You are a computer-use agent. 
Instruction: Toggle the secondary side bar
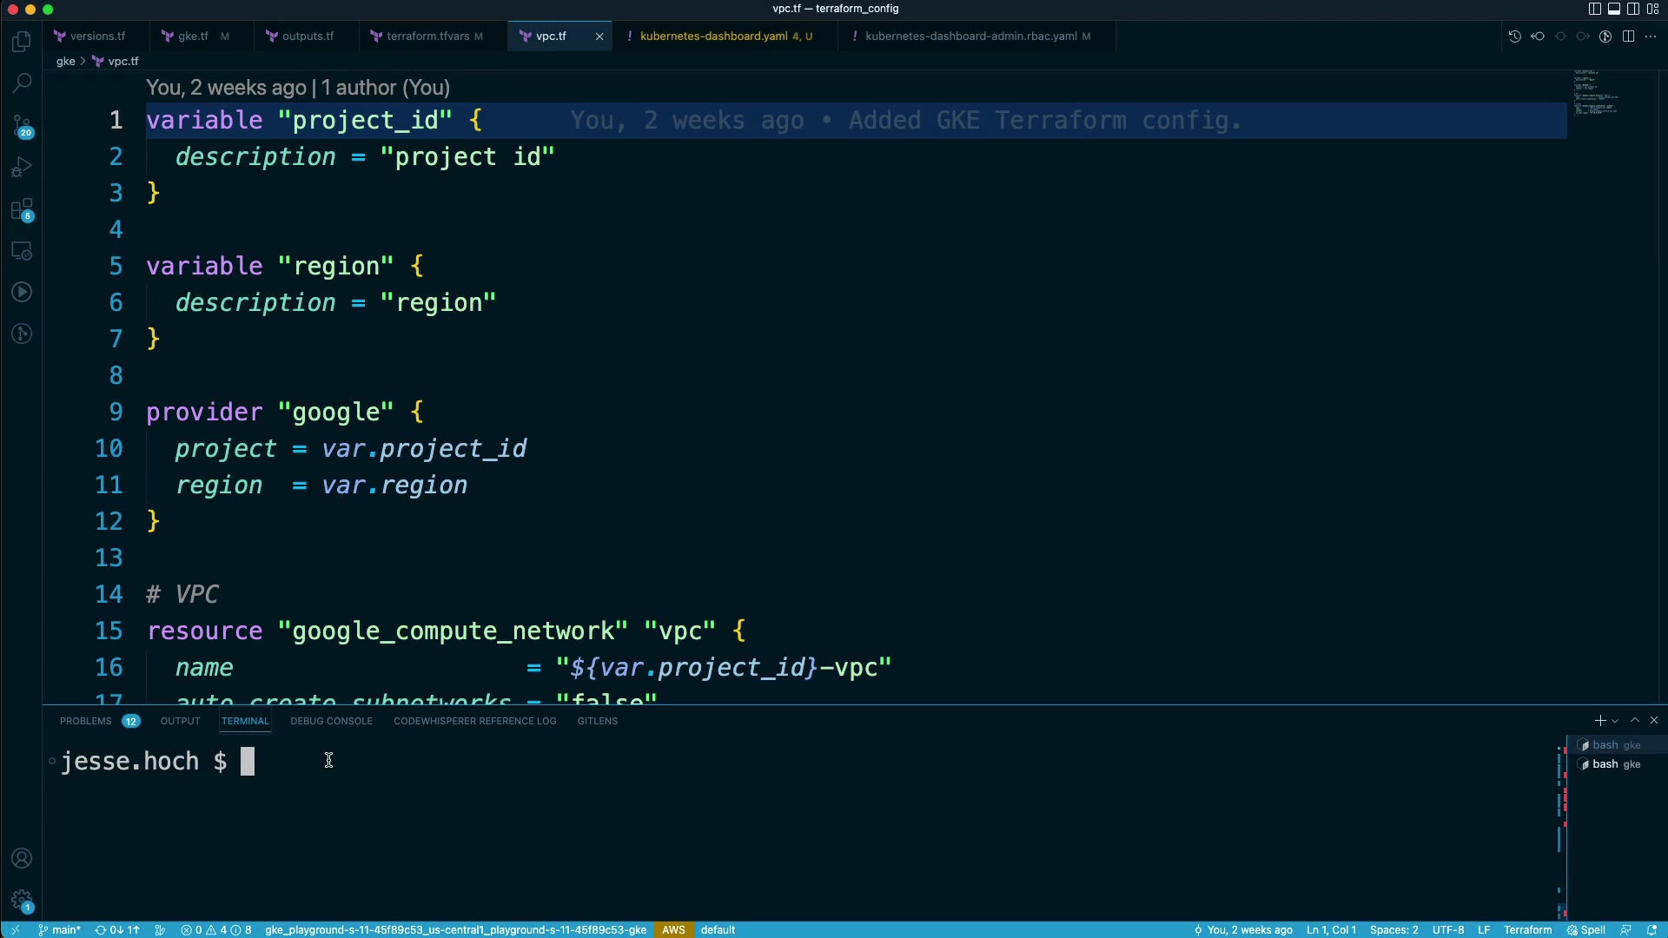click(x=1633, y=9)
